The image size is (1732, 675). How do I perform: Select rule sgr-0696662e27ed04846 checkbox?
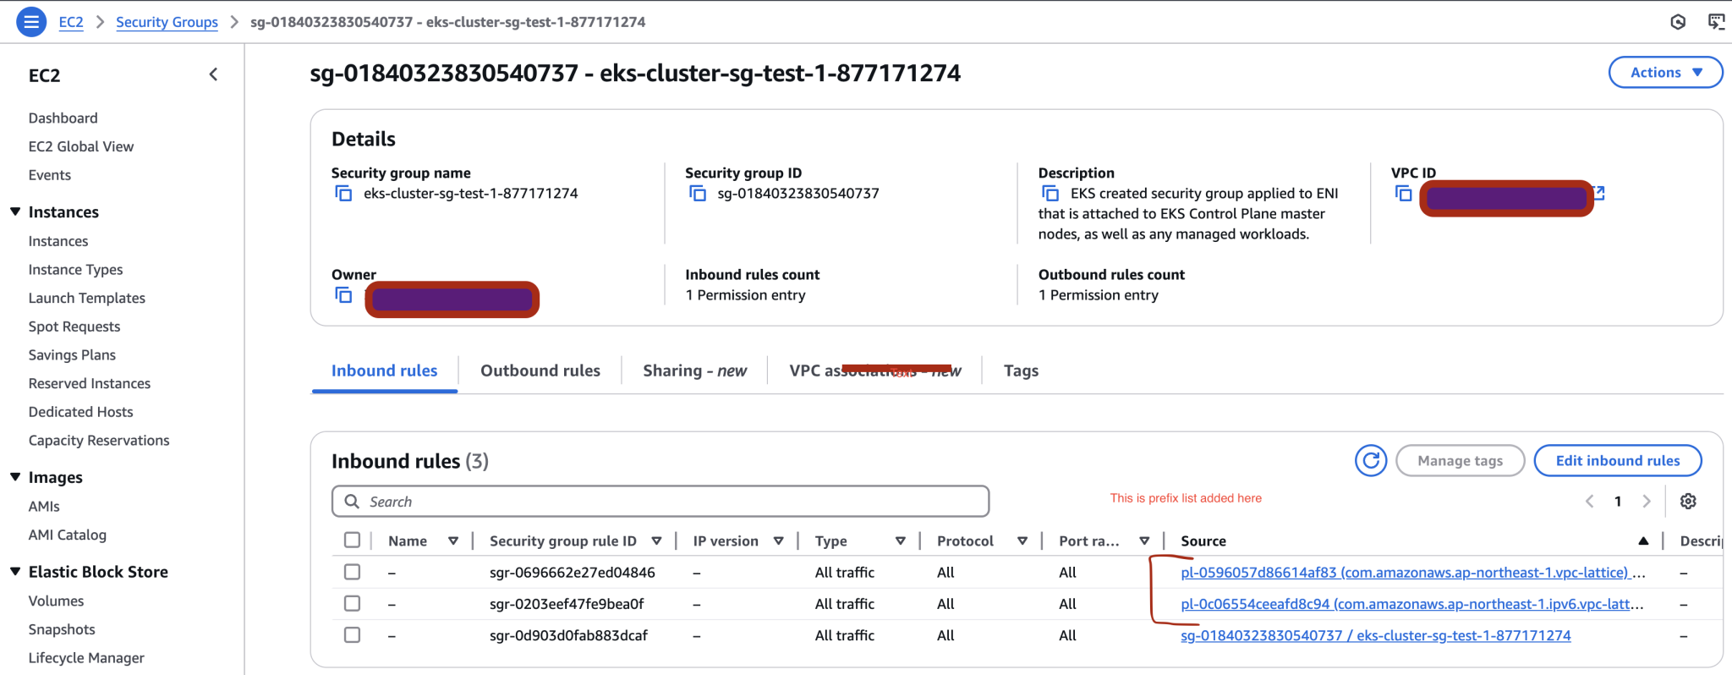pos(353,572)
